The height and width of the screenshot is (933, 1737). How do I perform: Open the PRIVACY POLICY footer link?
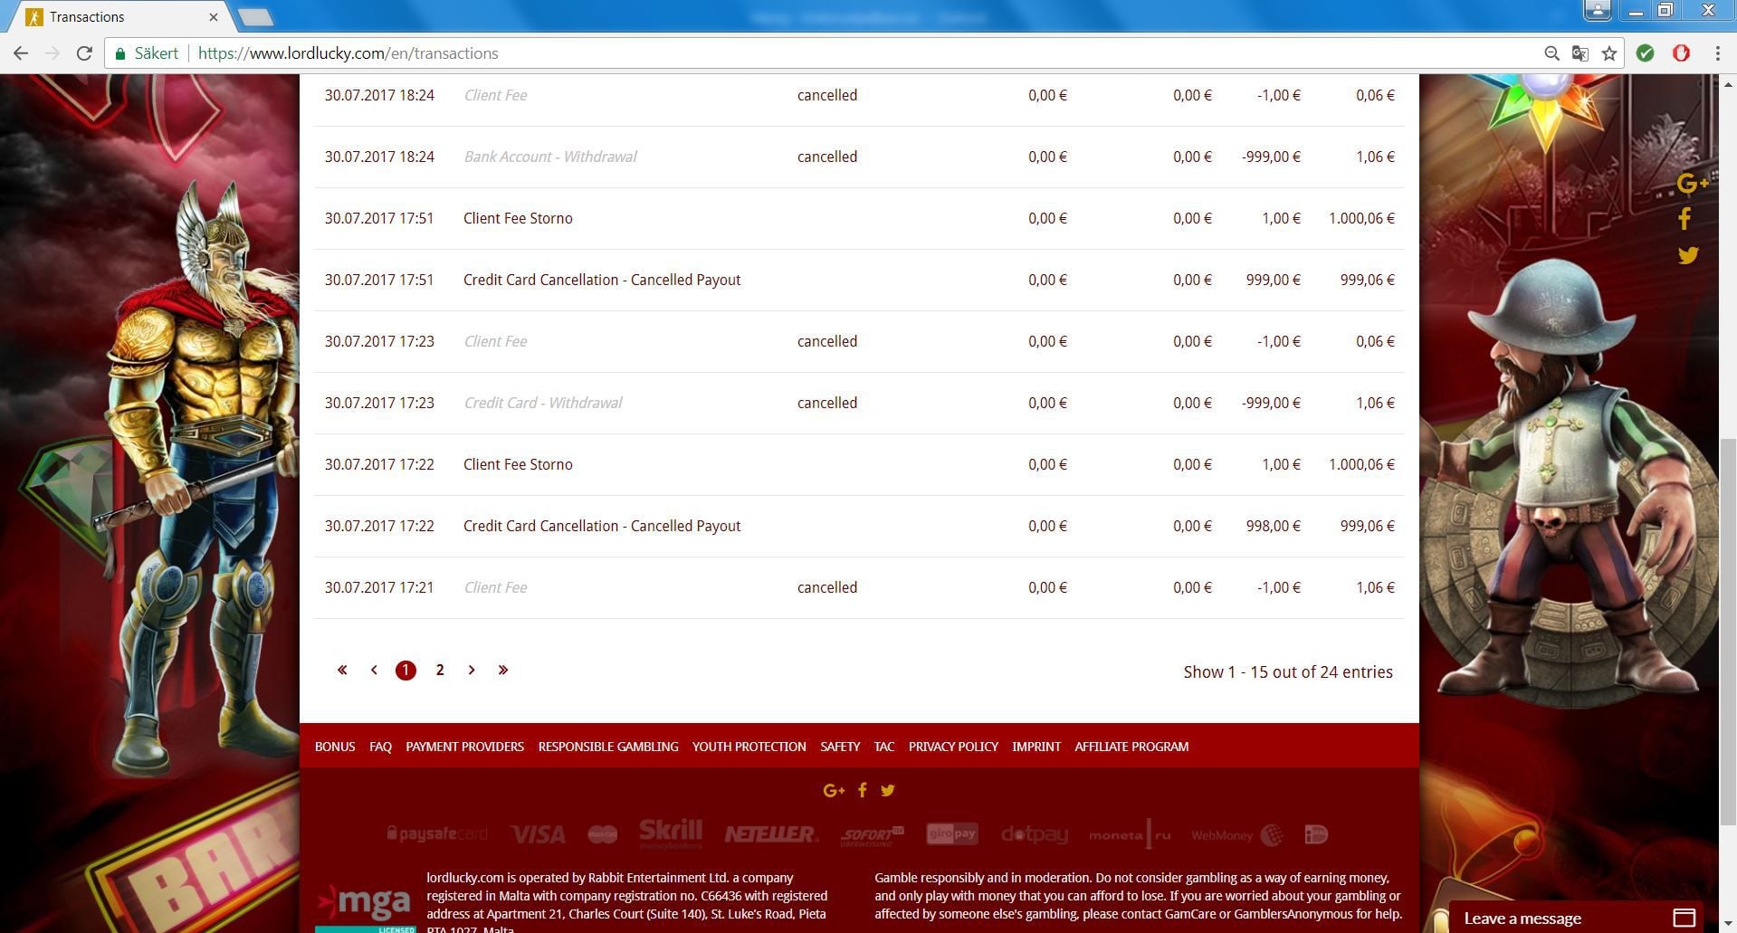pyautogui.click(x=953, y=747)
